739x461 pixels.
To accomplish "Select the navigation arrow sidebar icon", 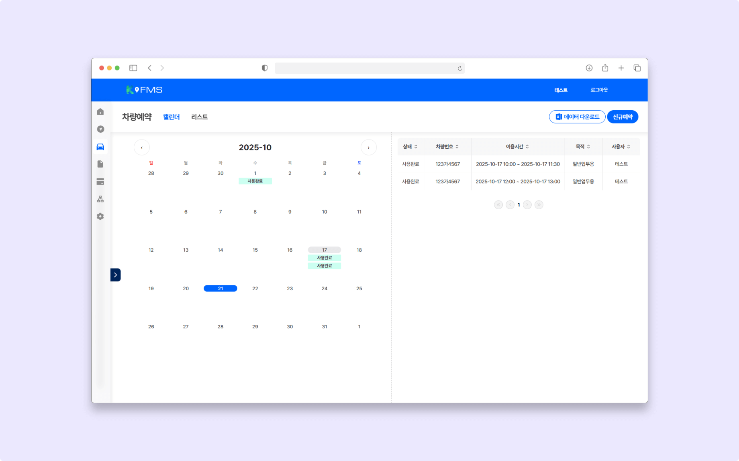I will click(x=100, y=129).
